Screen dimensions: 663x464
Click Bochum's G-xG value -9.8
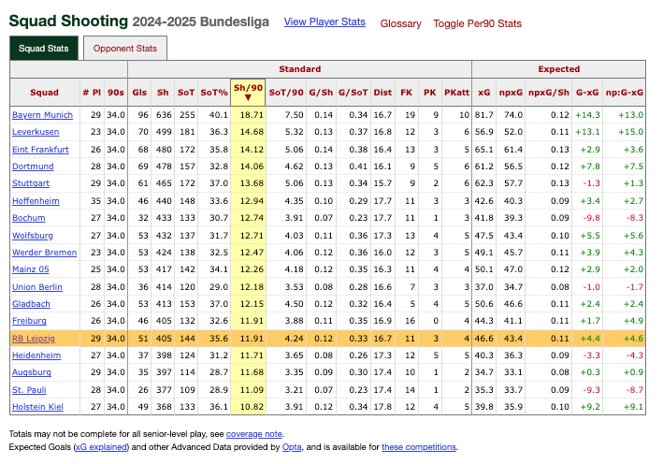click(x=592, y=218)
